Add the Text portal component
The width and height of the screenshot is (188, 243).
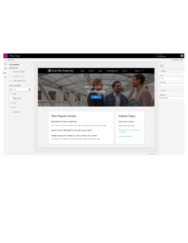pos(21,89)
